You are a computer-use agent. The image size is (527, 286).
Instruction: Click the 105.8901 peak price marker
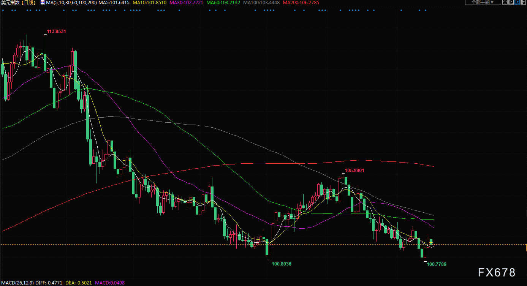coord(354,171)
